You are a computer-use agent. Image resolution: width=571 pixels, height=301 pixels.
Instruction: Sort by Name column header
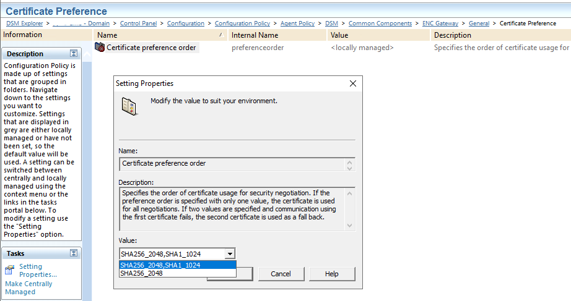160,35
